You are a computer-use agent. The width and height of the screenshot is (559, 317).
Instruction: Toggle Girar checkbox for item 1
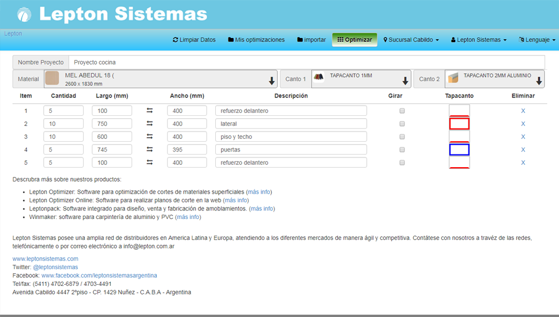[402, 111]
